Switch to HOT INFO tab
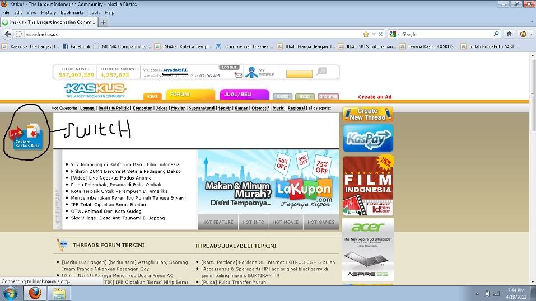 click(x=253, y=222)
